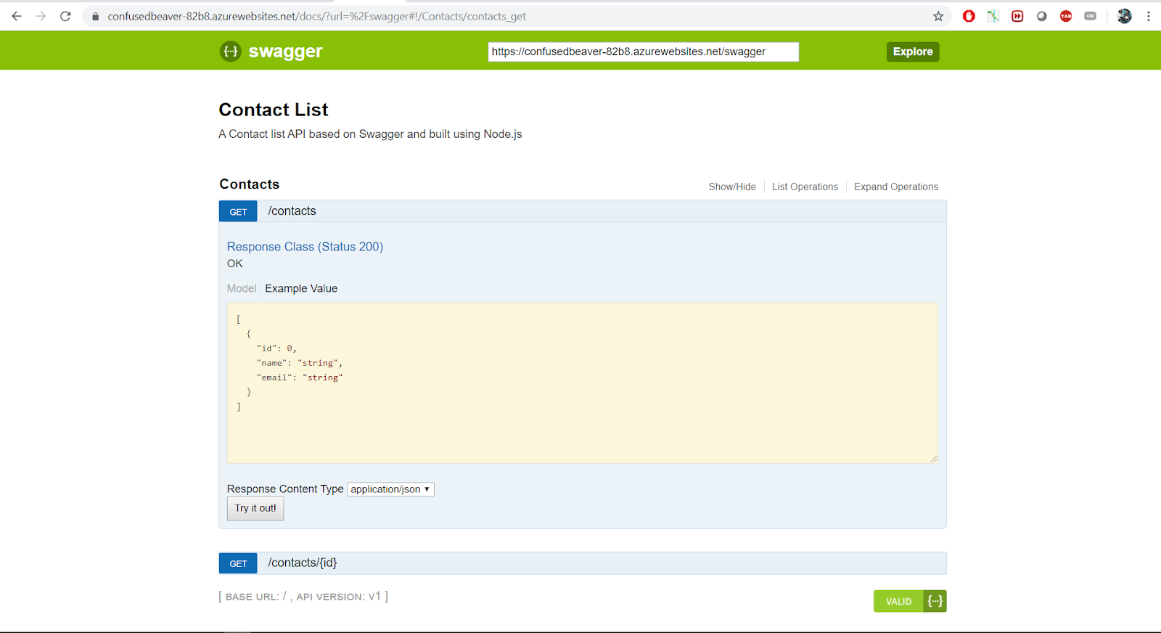Click the padlock site security icon
The width and height of the screenshot is (1161, 633).
pyautogui.click(x=95, y=16)
